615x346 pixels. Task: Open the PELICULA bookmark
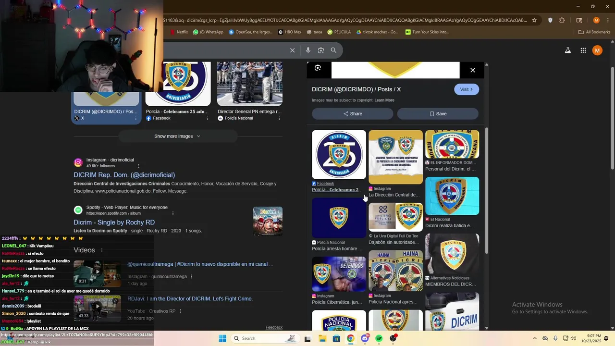[339, 32]
